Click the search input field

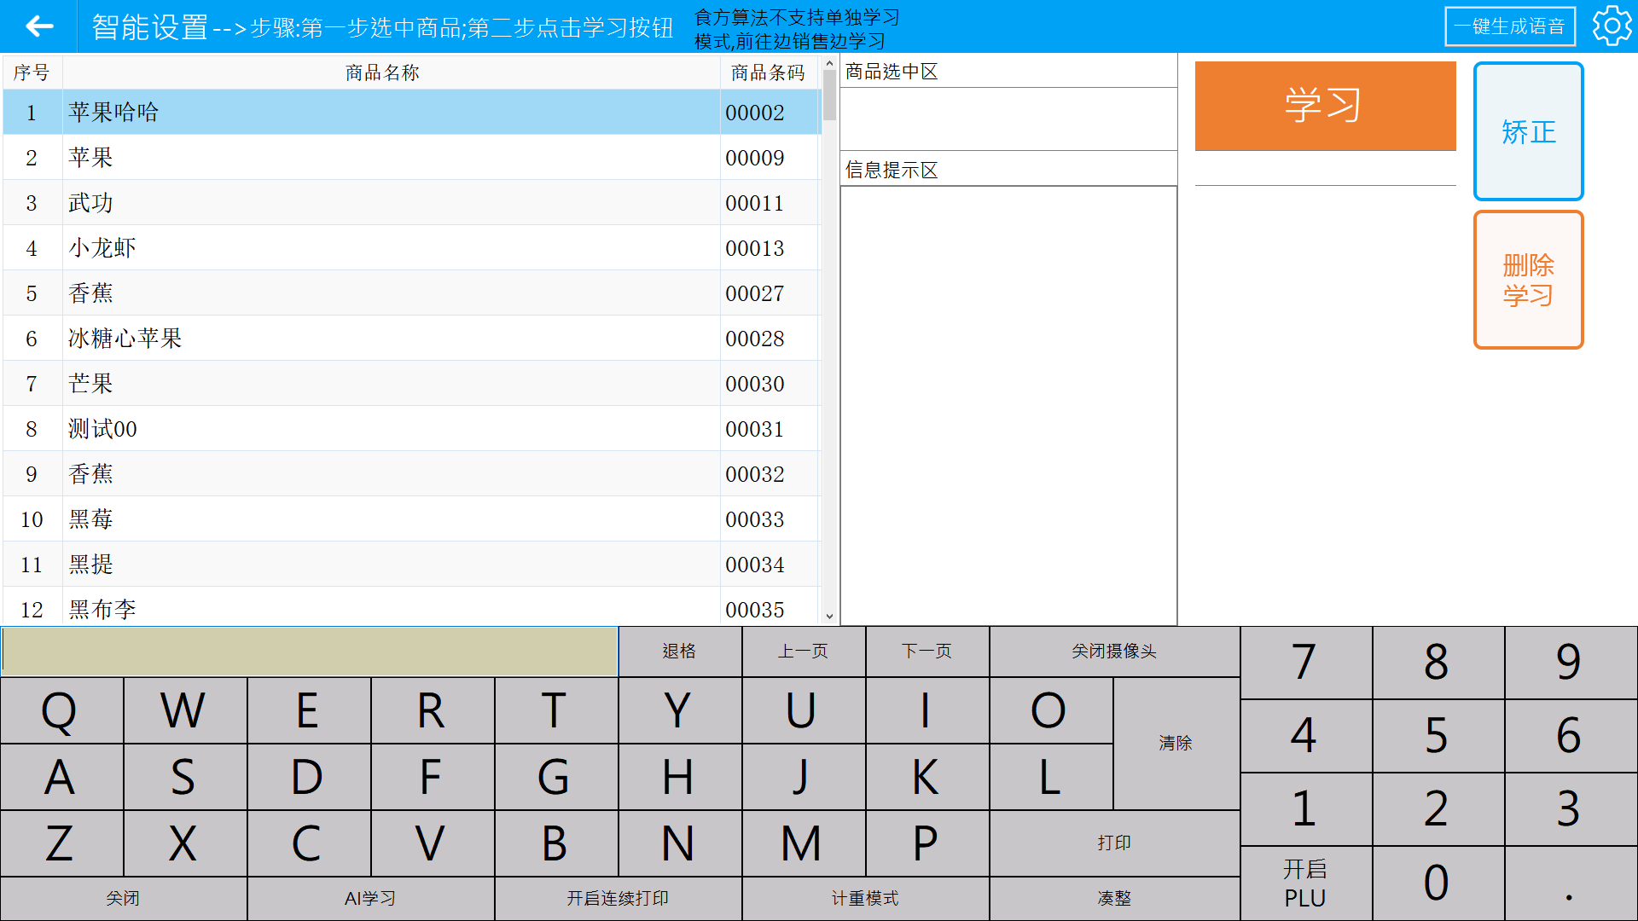pos(309,652)
